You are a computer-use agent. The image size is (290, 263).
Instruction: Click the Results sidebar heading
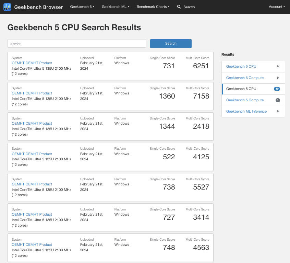(x=228, y=55)
